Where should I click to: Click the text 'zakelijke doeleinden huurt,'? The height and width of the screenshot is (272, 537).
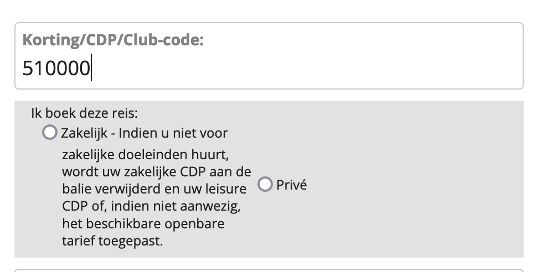145,153
